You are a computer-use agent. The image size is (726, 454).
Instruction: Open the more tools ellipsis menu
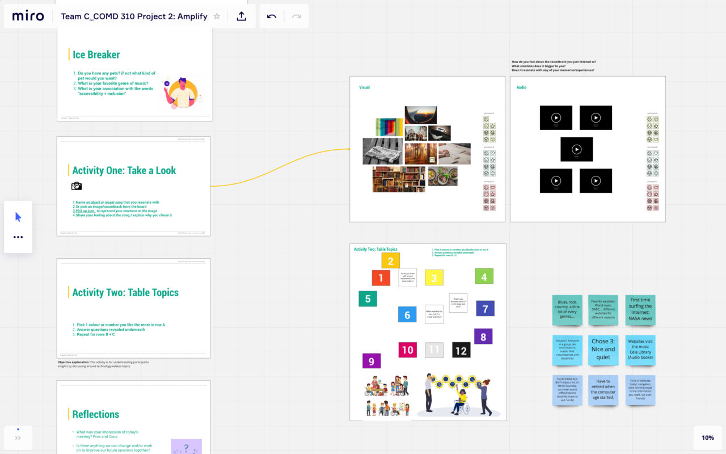(18, 237)
